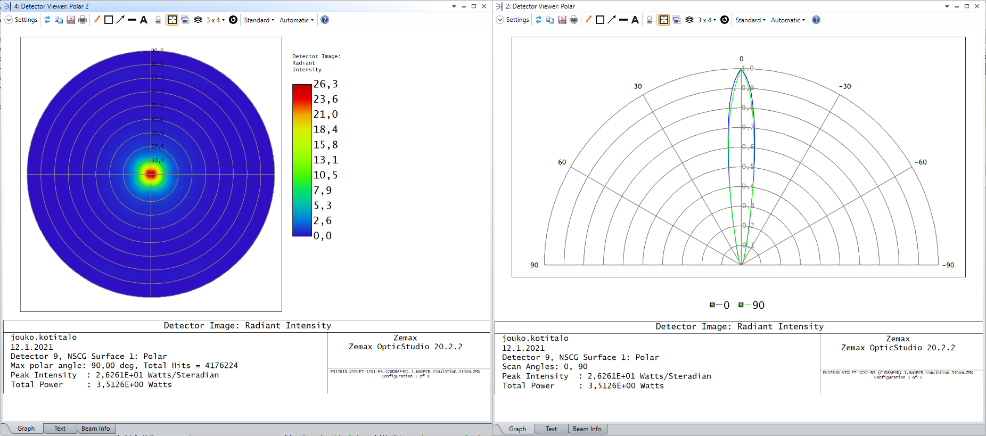Click the Save As icon in the Polar 2 window toolbar
The height and width of the screenshot is (436, 986).
(x=71, y=20)
